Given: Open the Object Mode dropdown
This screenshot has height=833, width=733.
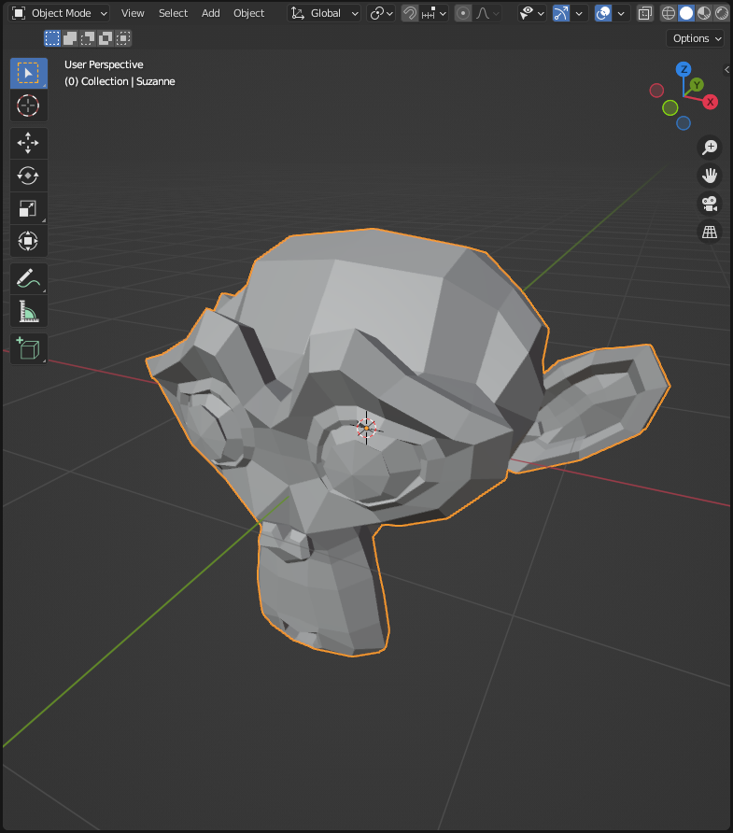Looking at the screenshot, I should coord(60,13).
